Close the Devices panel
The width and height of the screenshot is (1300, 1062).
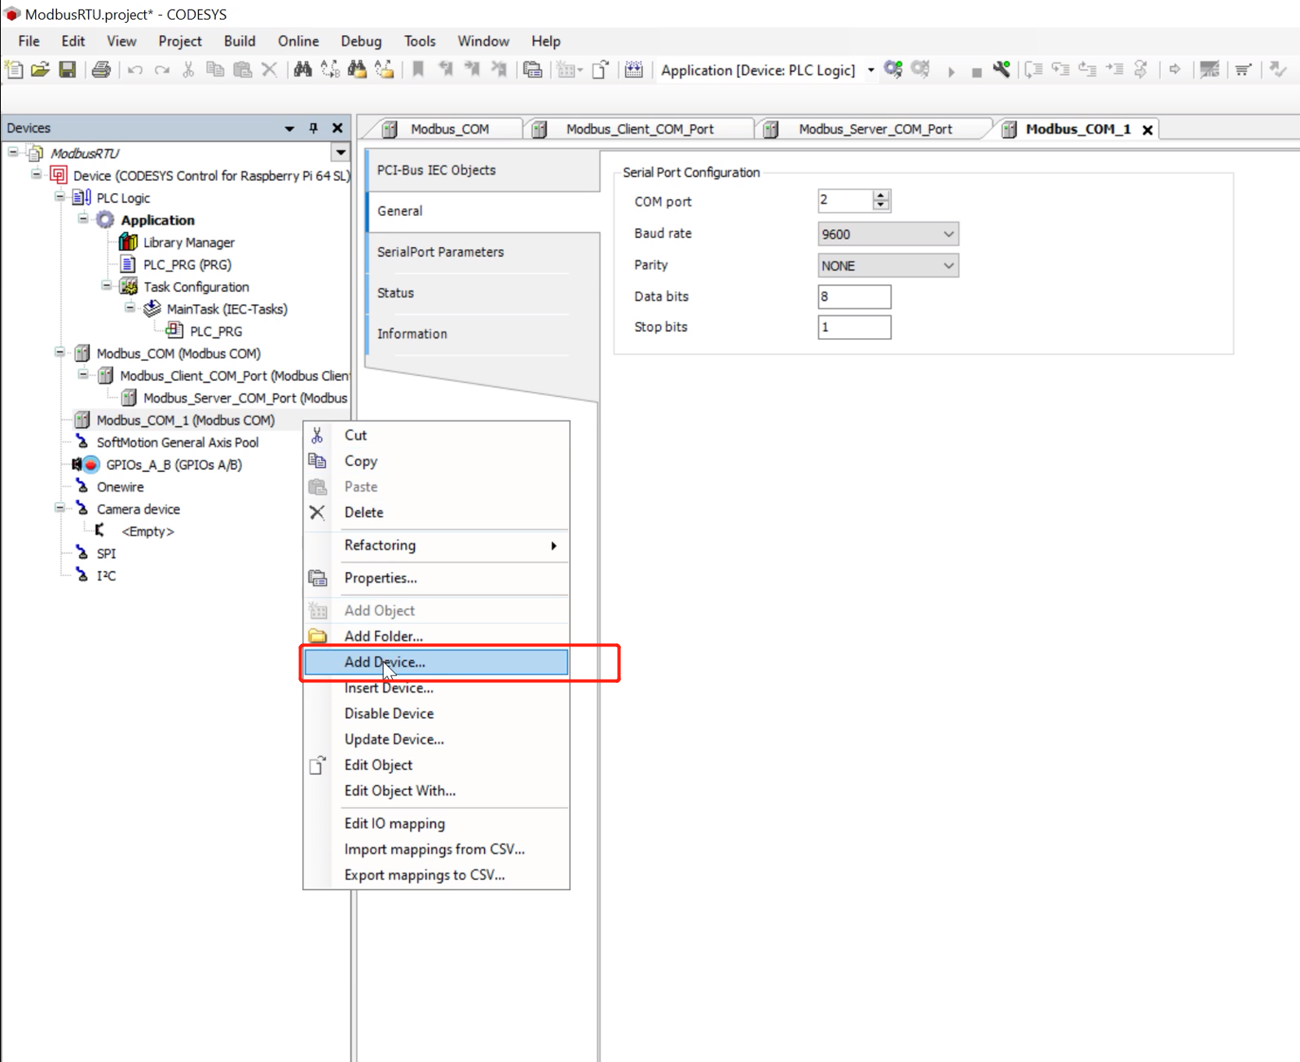[337, 128]
